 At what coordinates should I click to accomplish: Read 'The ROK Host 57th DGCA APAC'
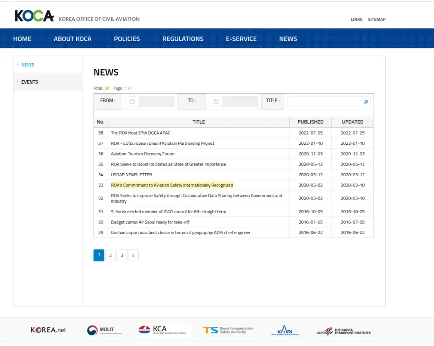point(140,133)
